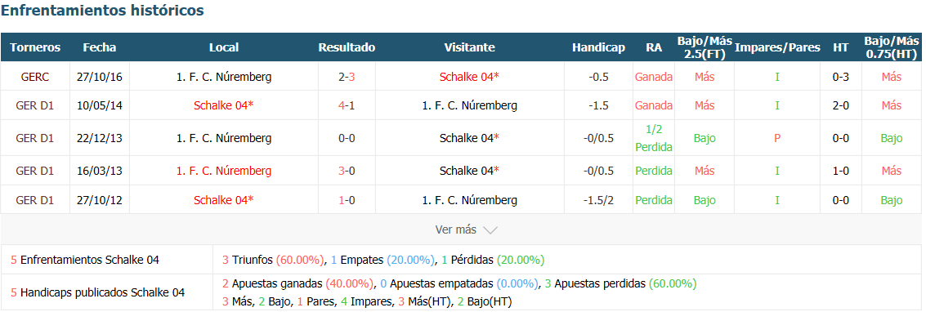Open 1. F. C. Núremberg dated 27/10/16
The image size is (926, 312).
[x=224, y=77]
